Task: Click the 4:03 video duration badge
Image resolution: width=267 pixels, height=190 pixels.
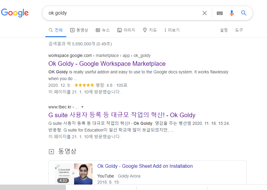Action: tap(63, 181)
